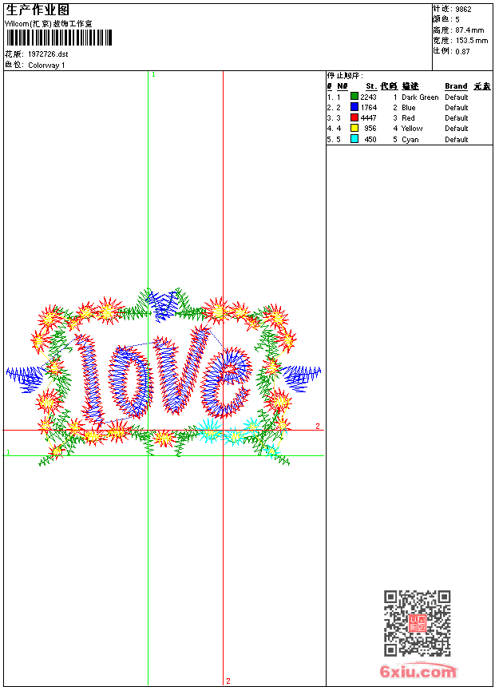Screen dimensions: 495x687
Task: Click the Blue thread color swatch
Action: click(x=354, y=107)
